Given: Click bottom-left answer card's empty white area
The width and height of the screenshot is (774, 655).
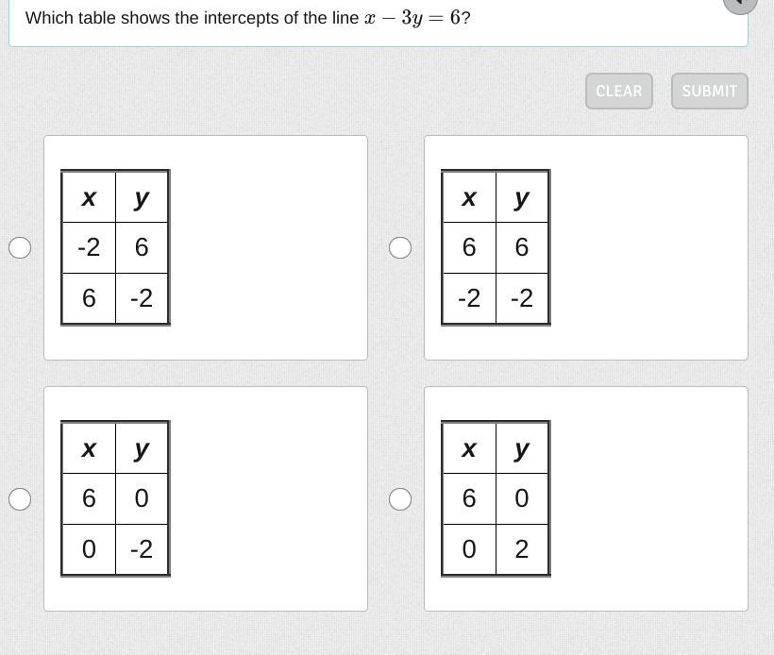Looking at the screenshot, I should click(269, 498).
